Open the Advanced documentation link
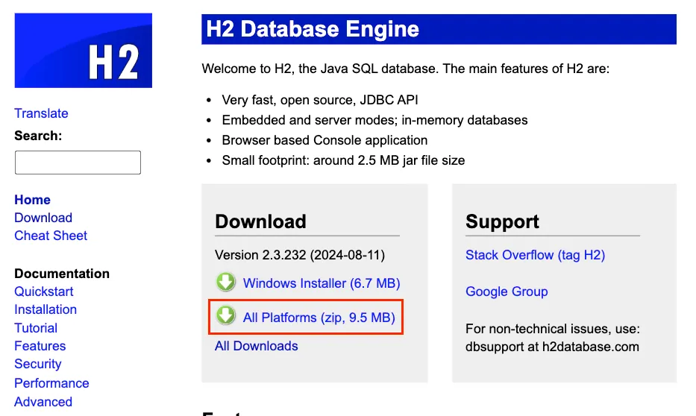This screenshot has width=696, height=416. (x=43, y=401)
